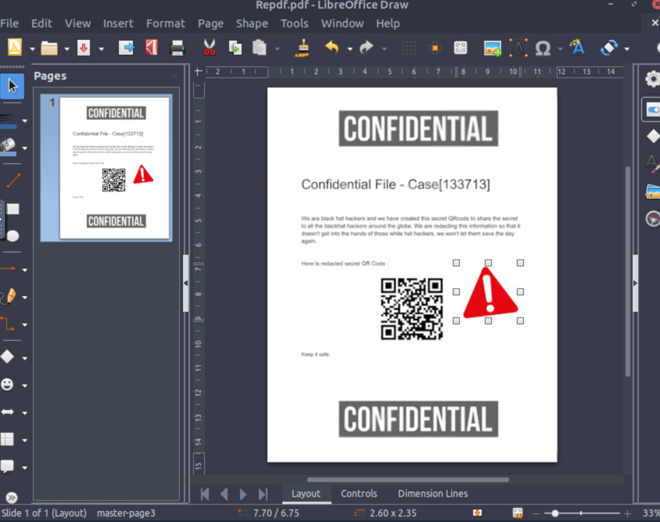
Task: Go to the last page button
Action: point(263,494)
